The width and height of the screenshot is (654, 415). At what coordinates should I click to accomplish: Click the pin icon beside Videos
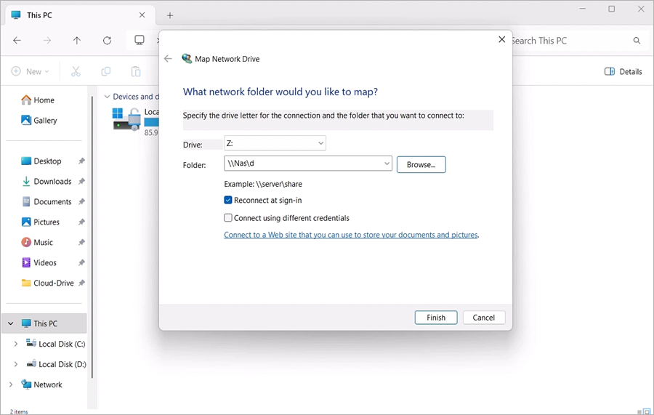[81, 263]
